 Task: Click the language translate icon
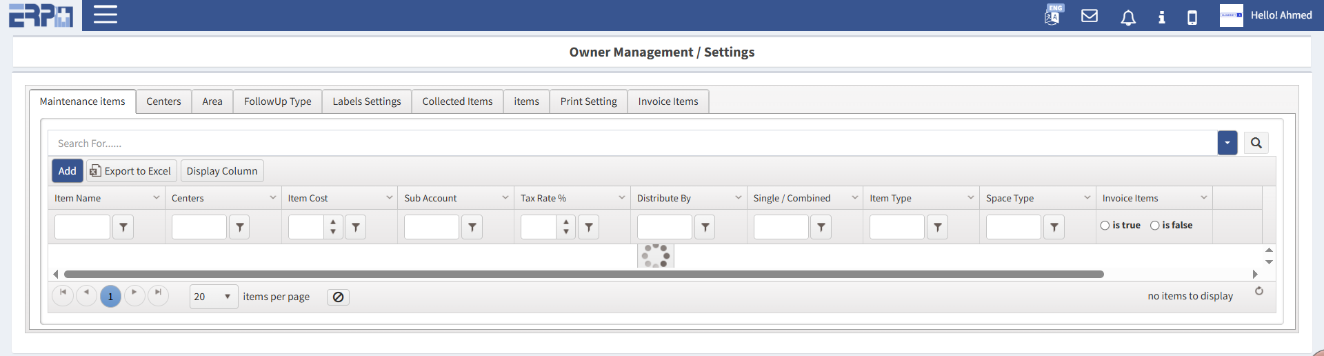click(1053, 15)
